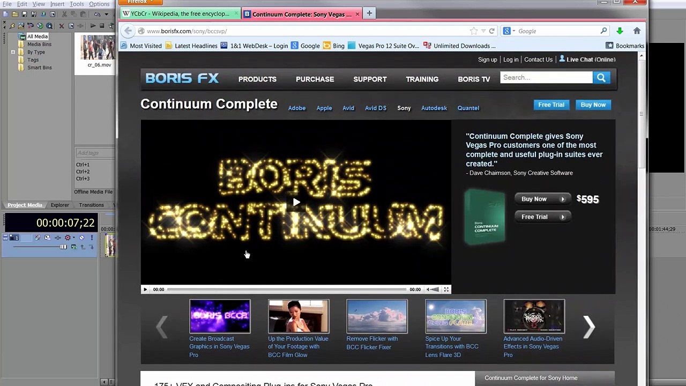The image size is (686, 386).
Task: Click the Cut scissors icon in Vegas toolbar
Action: coord(64,14)
